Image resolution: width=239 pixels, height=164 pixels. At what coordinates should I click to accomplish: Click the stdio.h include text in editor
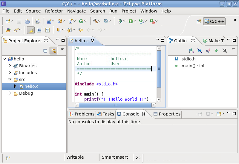107,84
